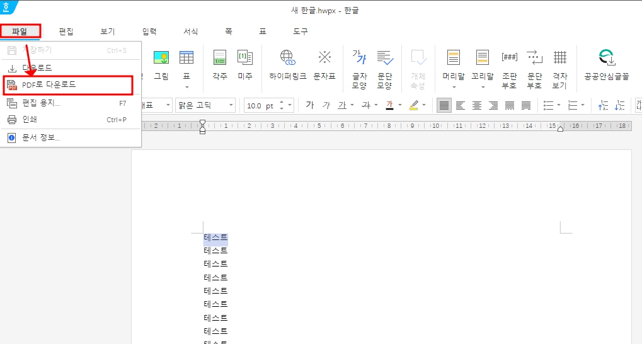Expand strikethrough style dropdown arrow
This screenshot has width=642, height=344.
pyautogui.click(x=376, y=105)
